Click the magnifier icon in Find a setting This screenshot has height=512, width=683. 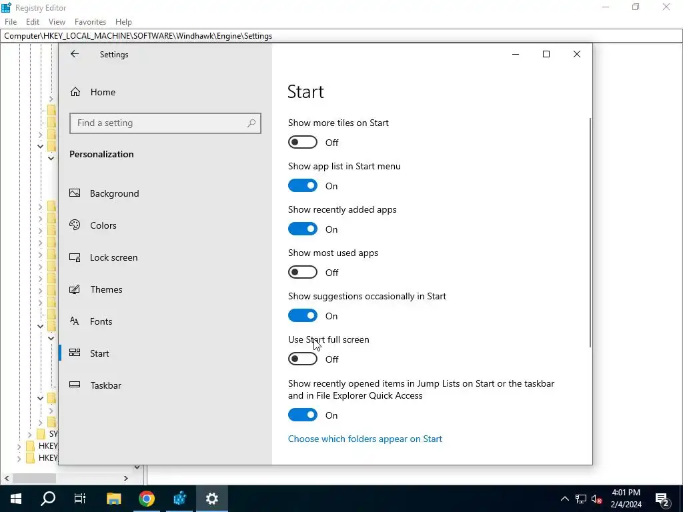[251, 123]
